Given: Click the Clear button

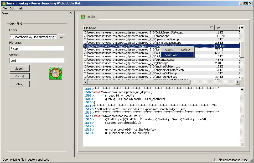Looking at the screenshot, I should click(x=20, y=84).
